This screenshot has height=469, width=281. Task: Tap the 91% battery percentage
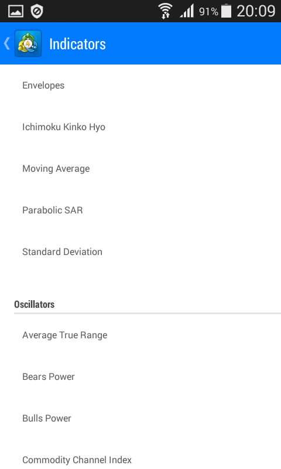coord(208,12)
